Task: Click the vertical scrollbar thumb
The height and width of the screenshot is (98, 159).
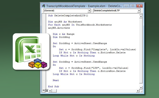Action: 141,51
